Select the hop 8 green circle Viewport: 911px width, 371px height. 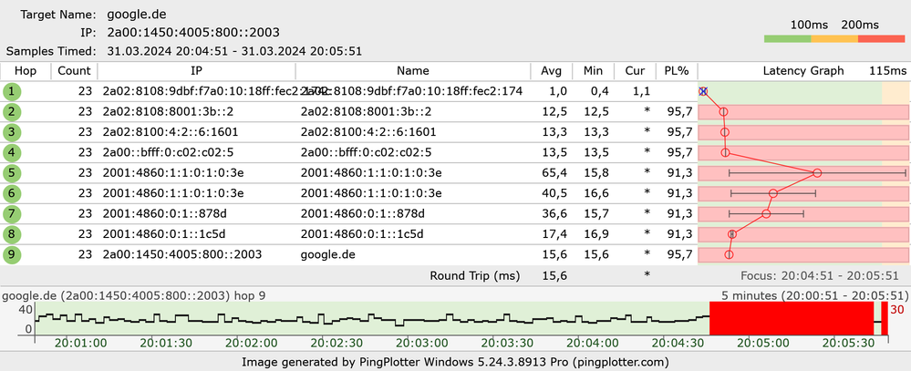click(12, 233)
